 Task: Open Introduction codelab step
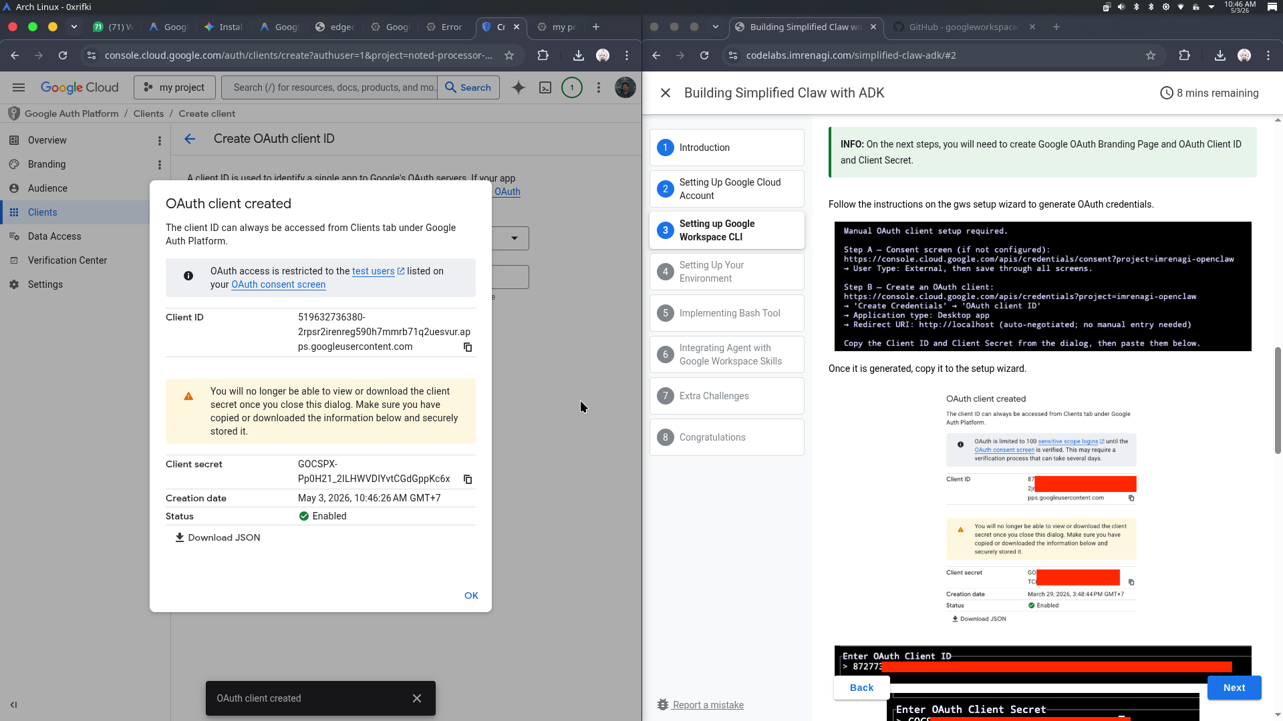pyautogui.click(x=727, y=148)
